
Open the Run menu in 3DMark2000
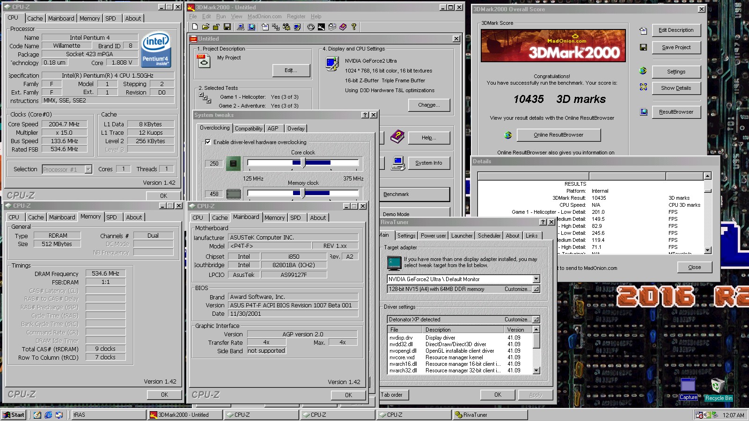tap(221, 16)
